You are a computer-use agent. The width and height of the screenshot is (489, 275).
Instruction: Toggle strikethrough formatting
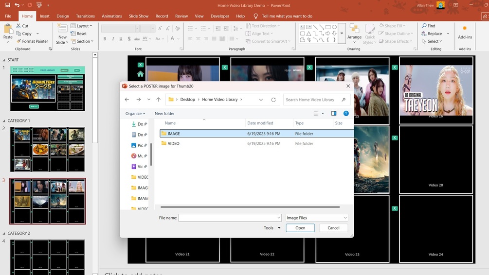pos(137,38)
